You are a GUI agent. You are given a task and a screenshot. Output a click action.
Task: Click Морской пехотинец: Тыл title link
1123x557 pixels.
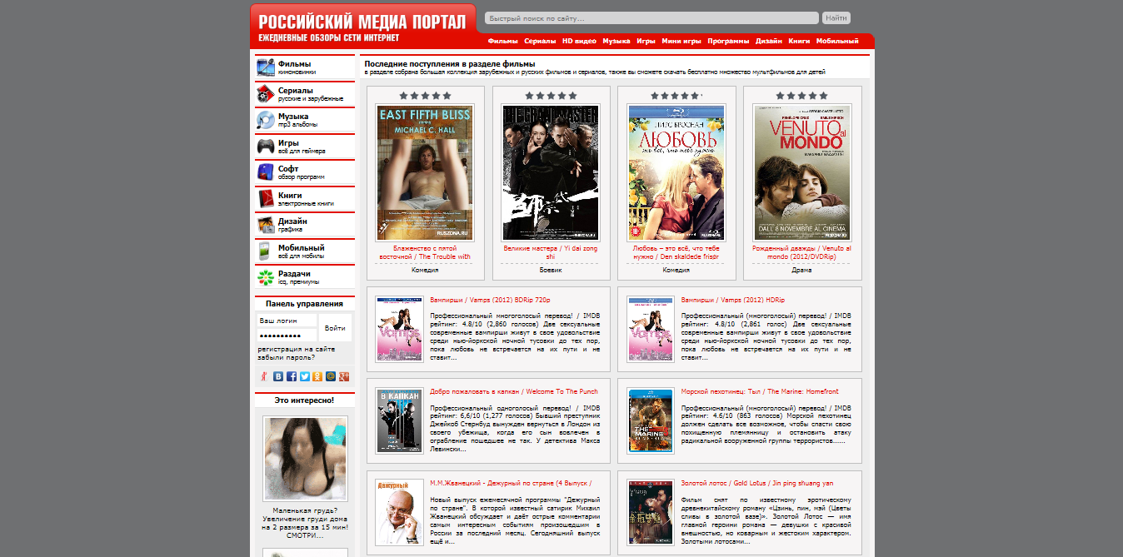tap(760, 391)
